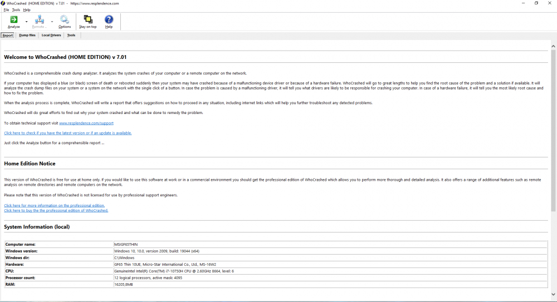This screenshot has width=557, height=302.
Task: Switch to the Dump files tab
Action: tap(27, 35)
